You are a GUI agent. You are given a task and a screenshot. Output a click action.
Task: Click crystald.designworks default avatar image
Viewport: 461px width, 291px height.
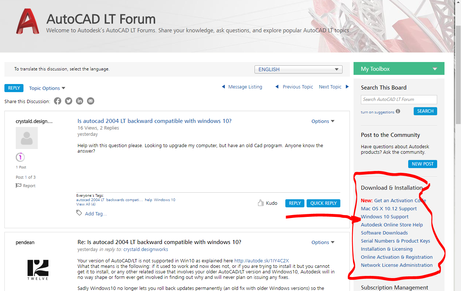click(27, 138)
